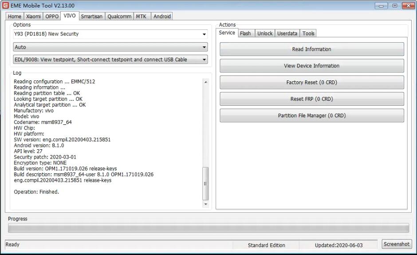Open the Flash actions tab
This screenshot has width=417, height=255.
245,33
